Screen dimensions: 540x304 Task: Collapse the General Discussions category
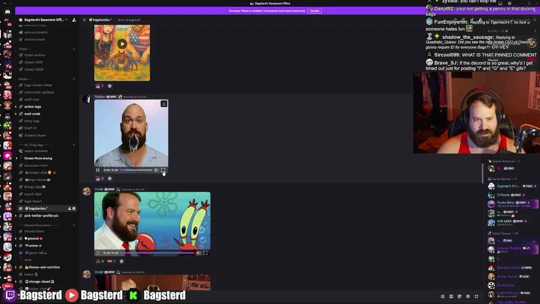click(x=39, y=225)
